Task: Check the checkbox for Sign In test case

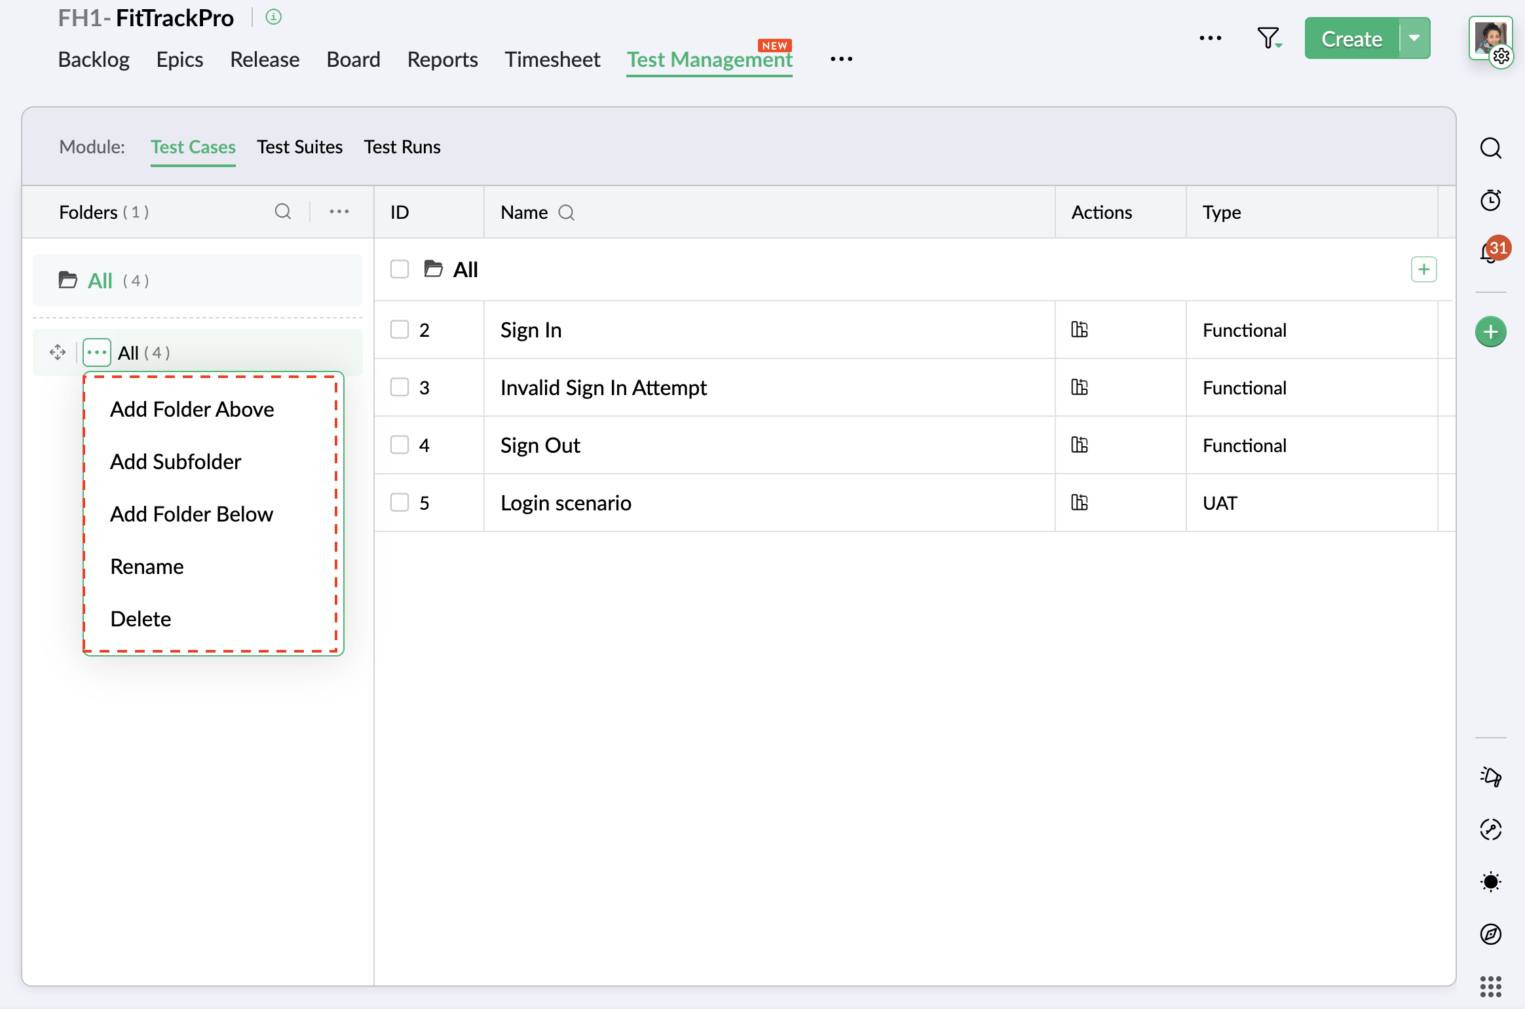Action: point(399,330)
